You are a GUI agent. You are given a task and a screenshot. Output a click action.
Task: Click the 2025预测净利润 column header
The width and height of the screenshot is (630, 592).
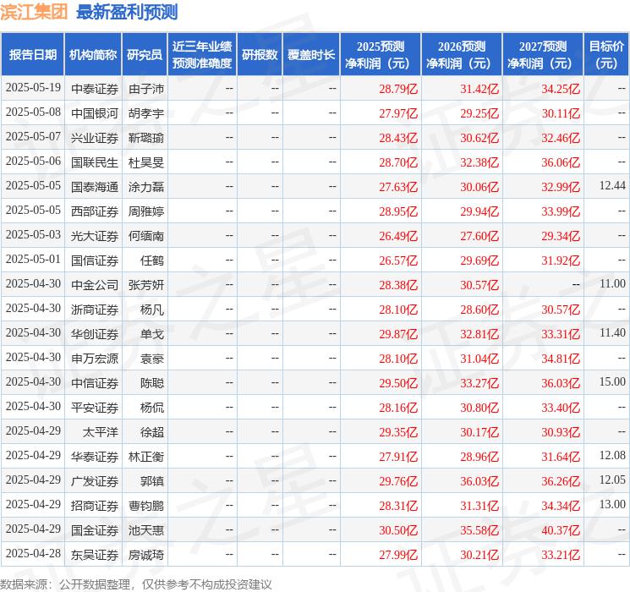click(381, 54)
